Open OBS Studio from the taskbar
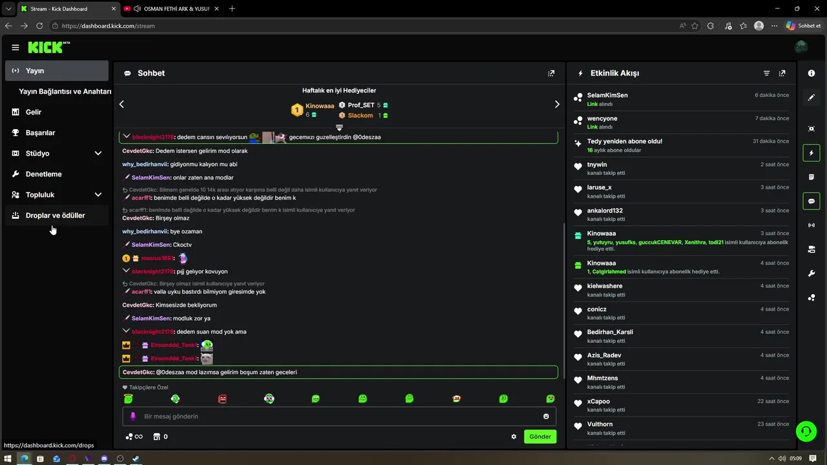 point(120,459)
